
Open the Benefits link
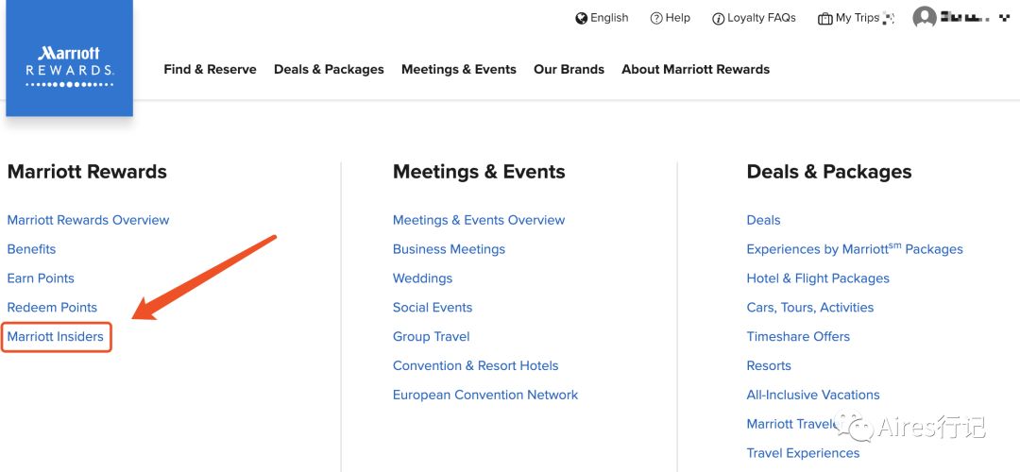pyautogui.click(x=31, y=249)
